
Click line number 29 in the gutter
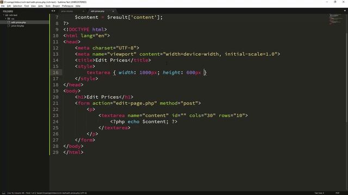coord(55,152)
